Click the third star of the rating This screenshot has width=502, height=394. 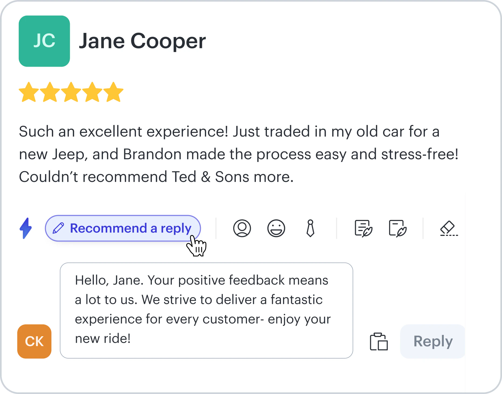coord(71,92)
